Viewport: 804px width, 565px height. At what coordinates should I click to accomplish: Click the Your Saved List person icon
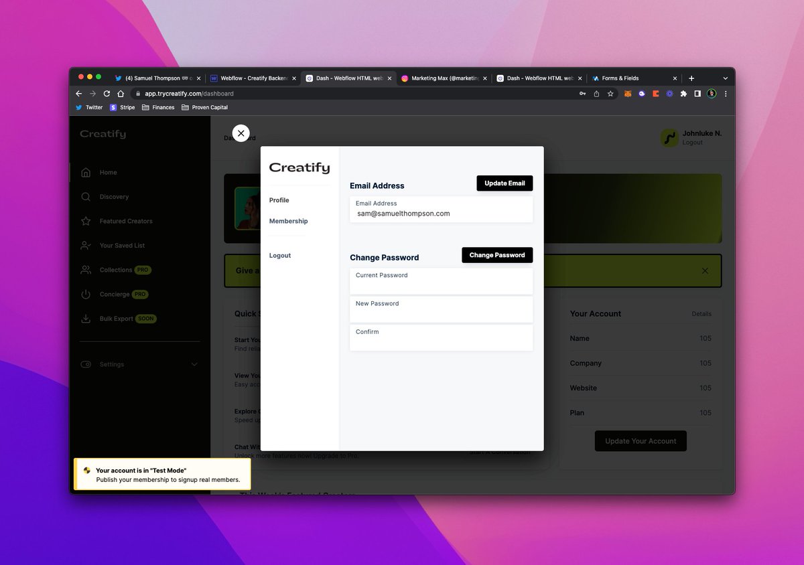(86, 246)
